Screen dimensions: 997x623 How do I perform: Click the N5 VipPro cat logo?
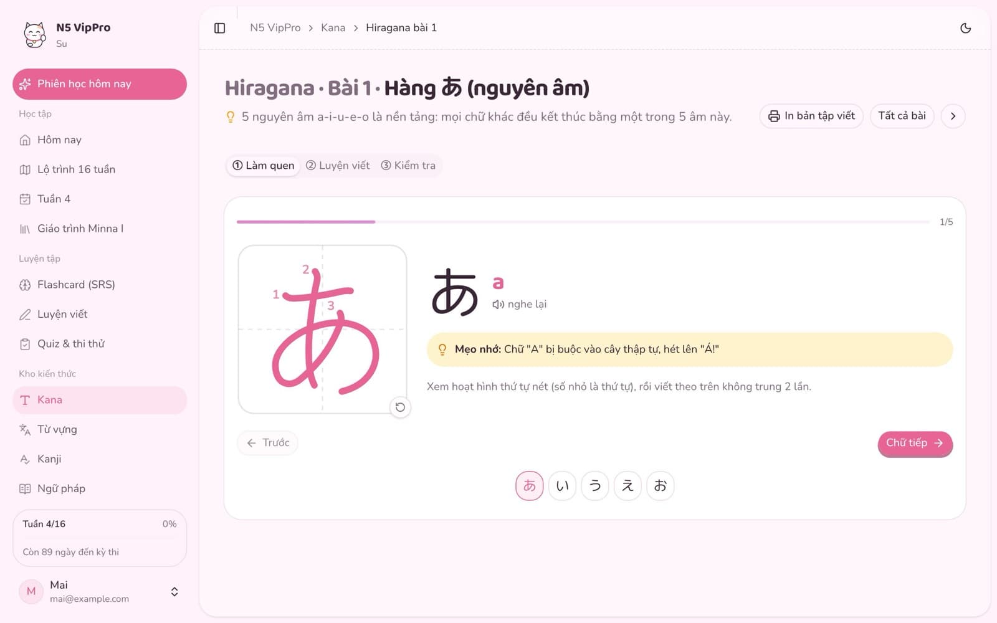pyautogui.click(x=35, y=34)
